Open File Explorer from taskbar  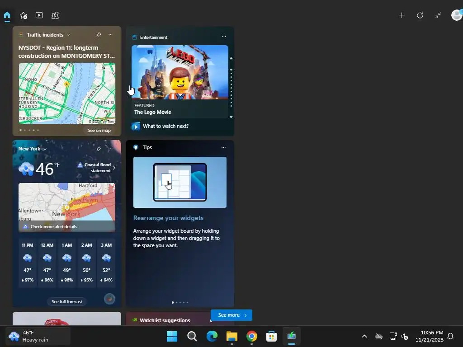pyautogui.click(x=232, y=336)
